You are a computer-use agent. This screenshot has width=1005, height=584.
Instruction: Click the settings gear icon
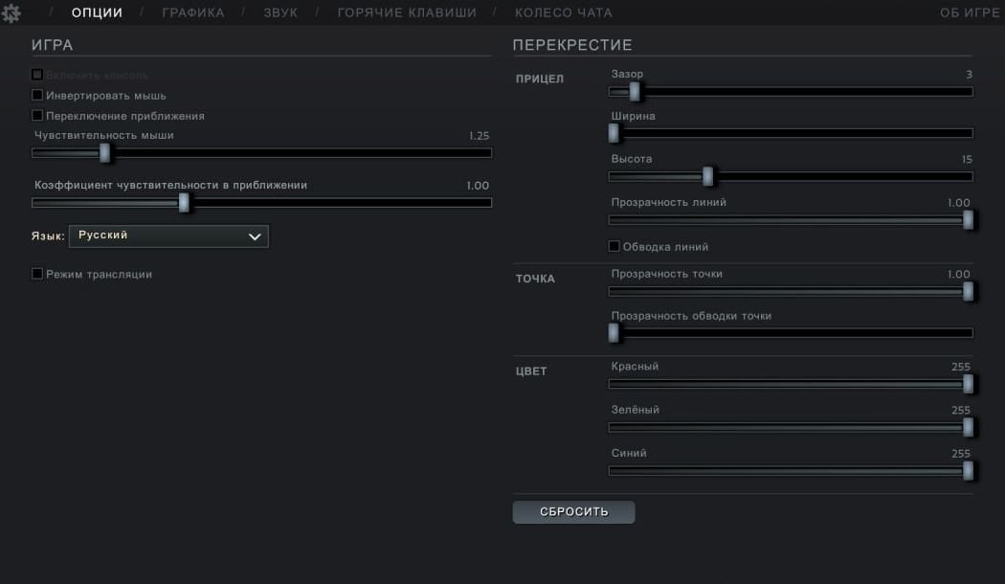coord(11,12)
